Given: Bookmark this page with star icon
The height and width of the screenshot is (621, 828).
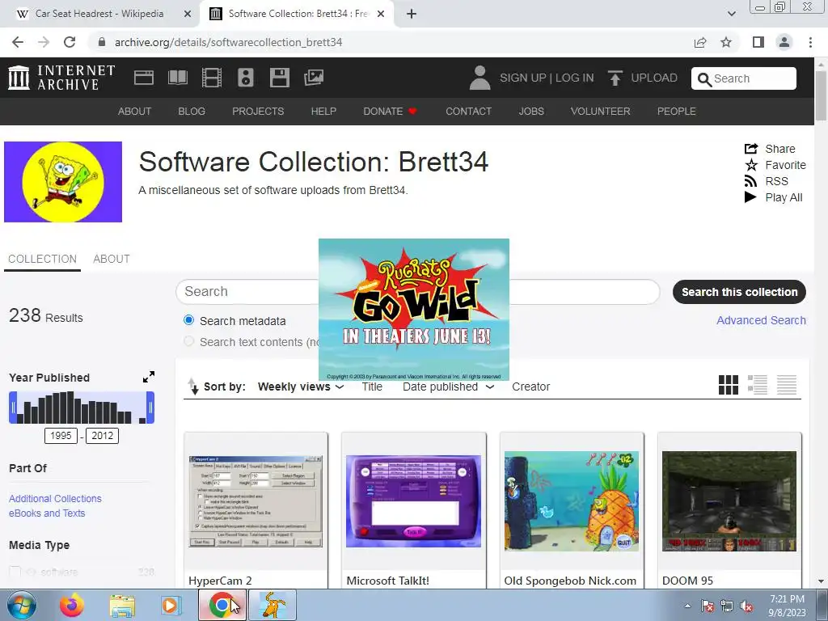Looking at the screenshot, I should point(726,42).
